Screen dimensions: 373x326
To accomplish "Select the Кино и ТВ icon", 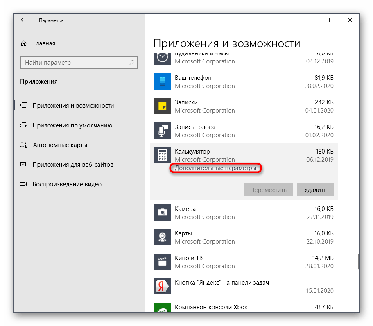I will (162, 262).
